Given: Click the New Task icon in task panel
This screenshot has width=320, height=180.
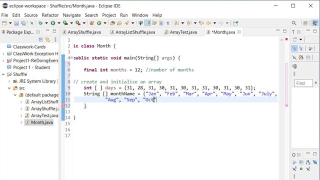Looking at the screenshot, I should coord(295,39).
